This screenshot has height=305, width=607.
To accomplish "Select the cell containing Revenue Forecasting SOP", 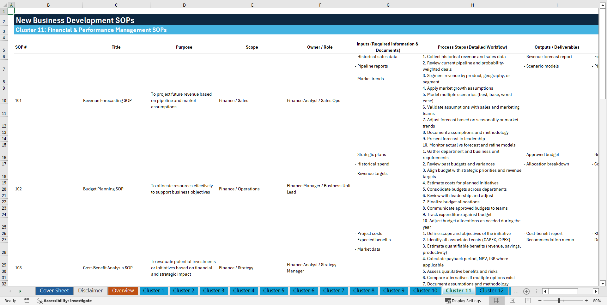I will pyautogui.click(x=107, y=100).
